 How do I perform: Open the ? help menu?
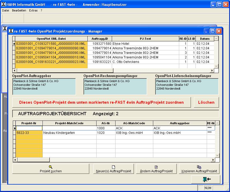tap(41, 10)
